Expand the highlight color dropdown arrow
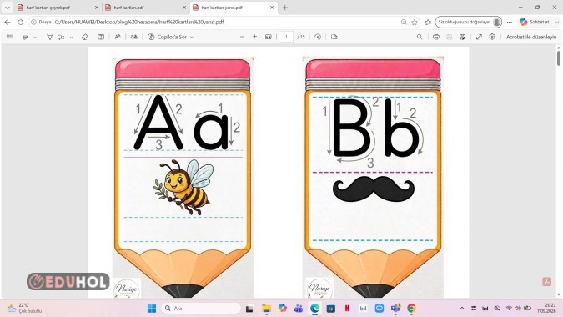The width and height of the screenshot is (563, 317). tap(35, 37)
